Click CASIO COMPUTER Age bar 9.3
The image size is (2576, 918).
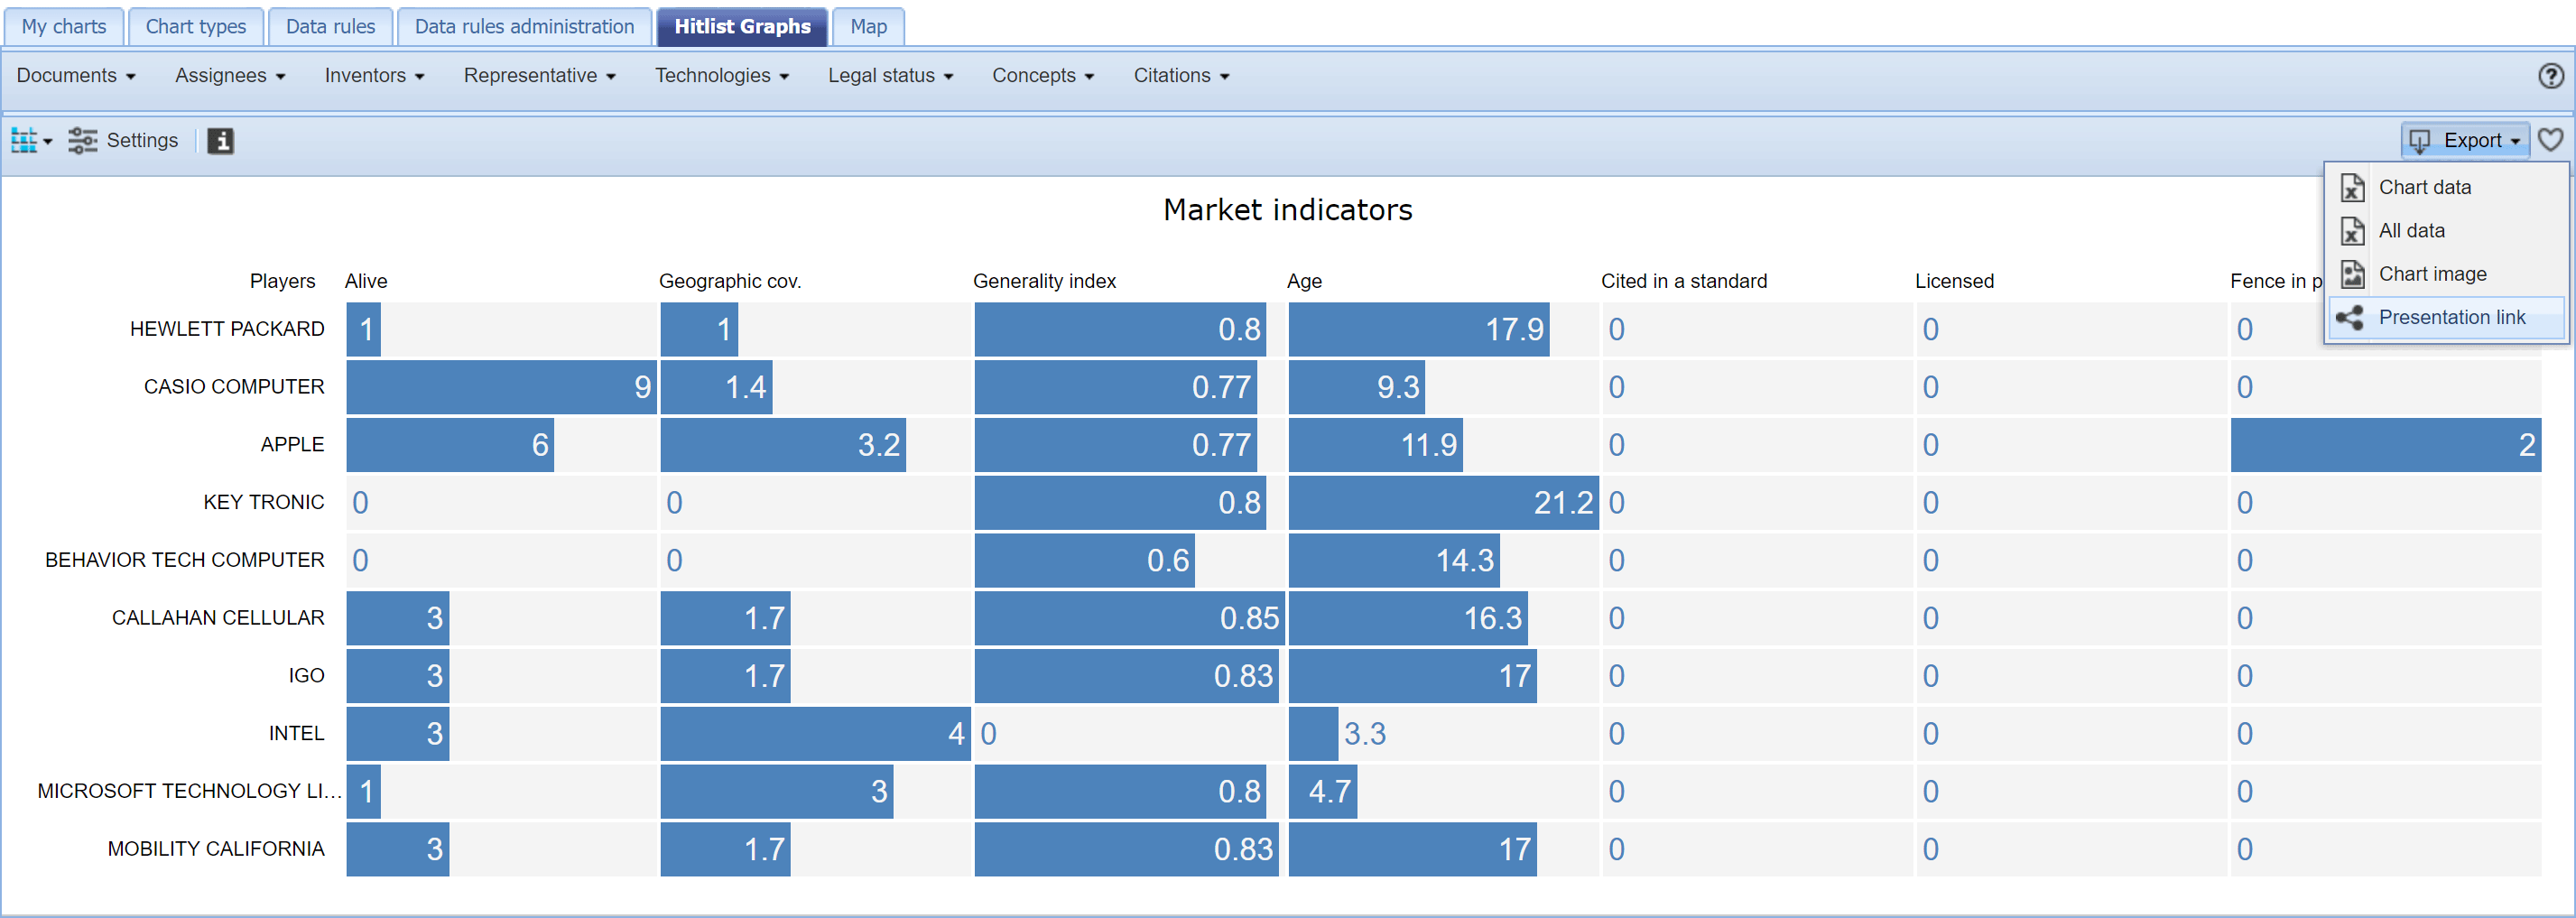(1357, 387)
